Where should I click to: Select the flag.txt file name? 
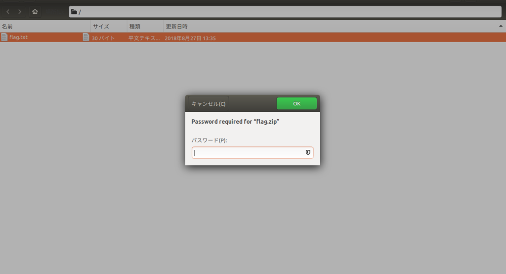point(18,37)
